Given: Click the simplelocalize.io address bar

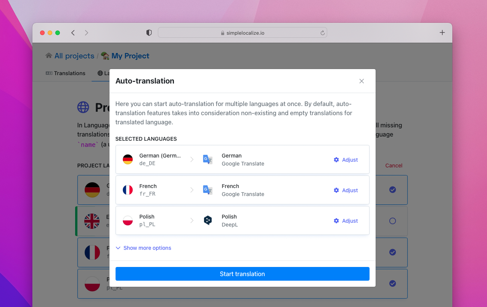Looking at the screenshot, I should (243, 33).
